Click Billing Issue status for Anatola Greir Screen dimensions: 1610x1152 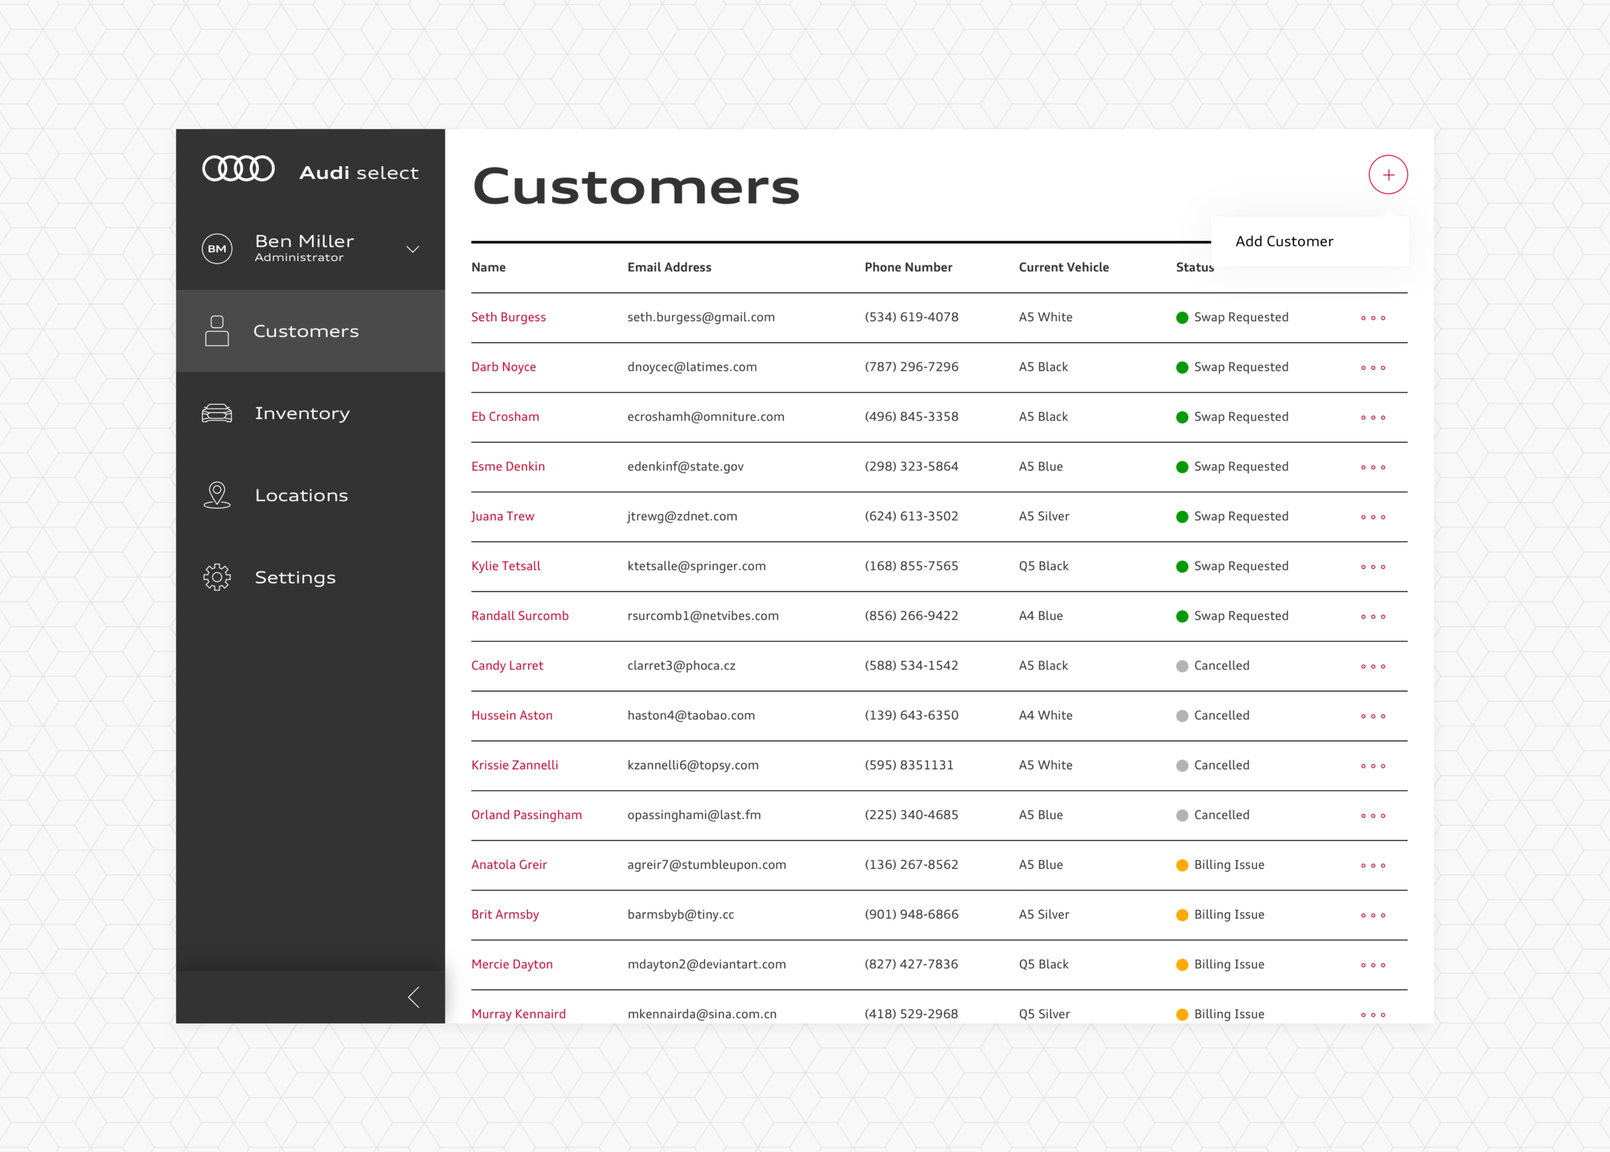point(1220,865)
